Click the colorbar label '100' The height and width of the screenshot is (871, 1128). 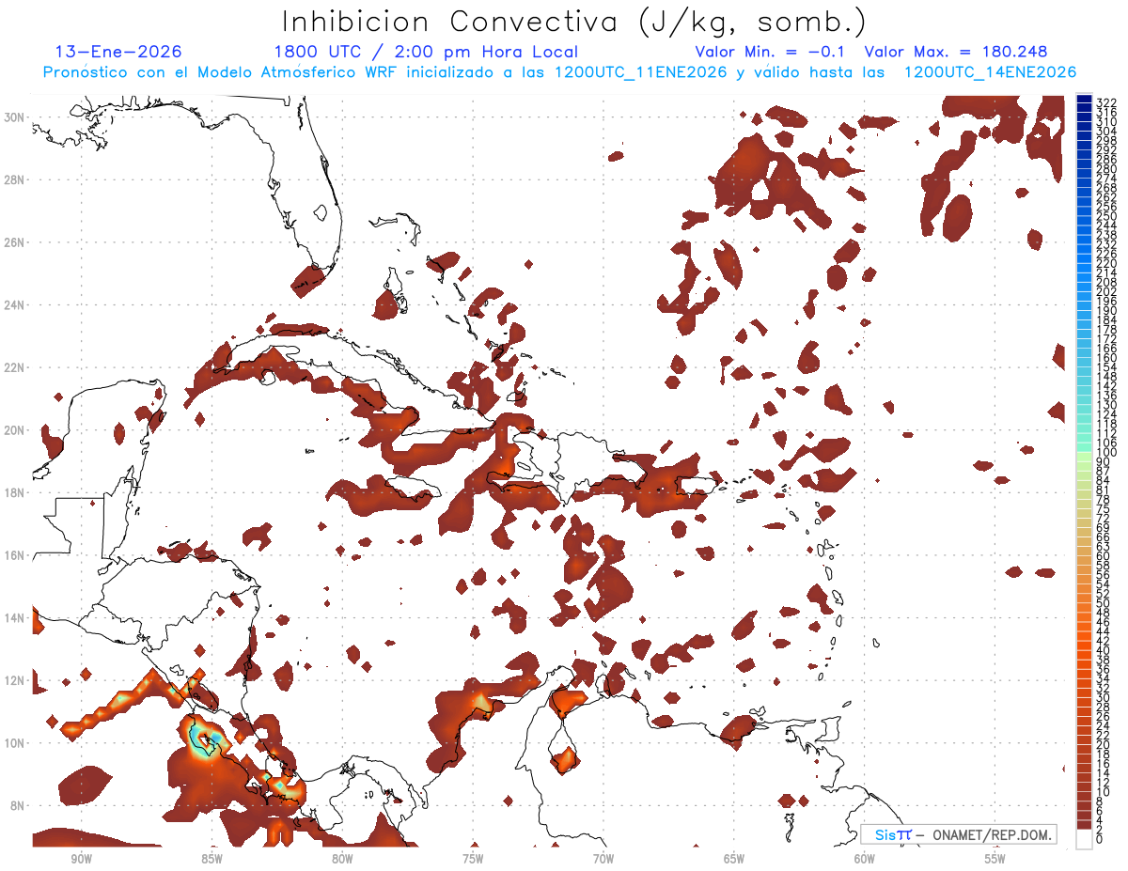1106,453
